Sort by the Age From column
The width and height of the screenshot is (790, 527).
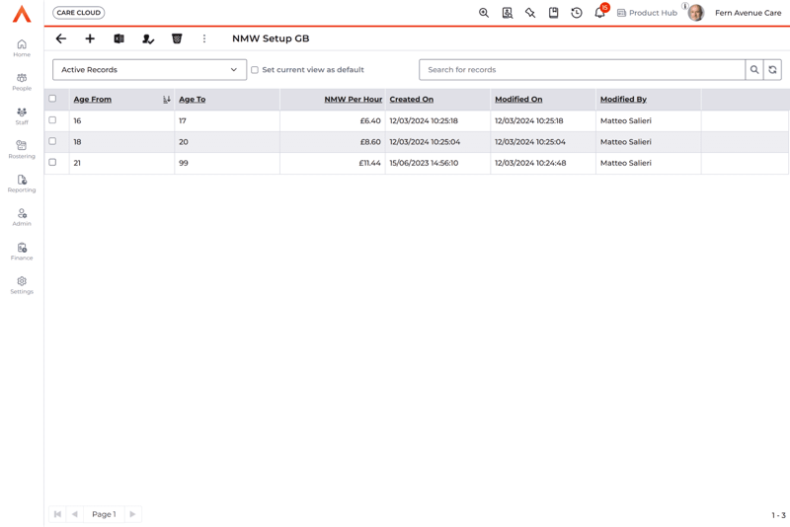pos(93,100)
